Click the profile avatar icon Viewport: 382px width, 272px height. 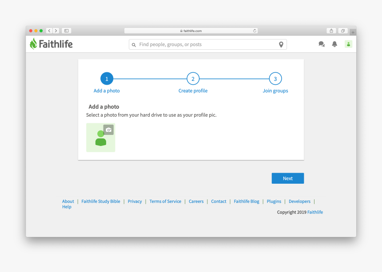click(x=348, y=44)
